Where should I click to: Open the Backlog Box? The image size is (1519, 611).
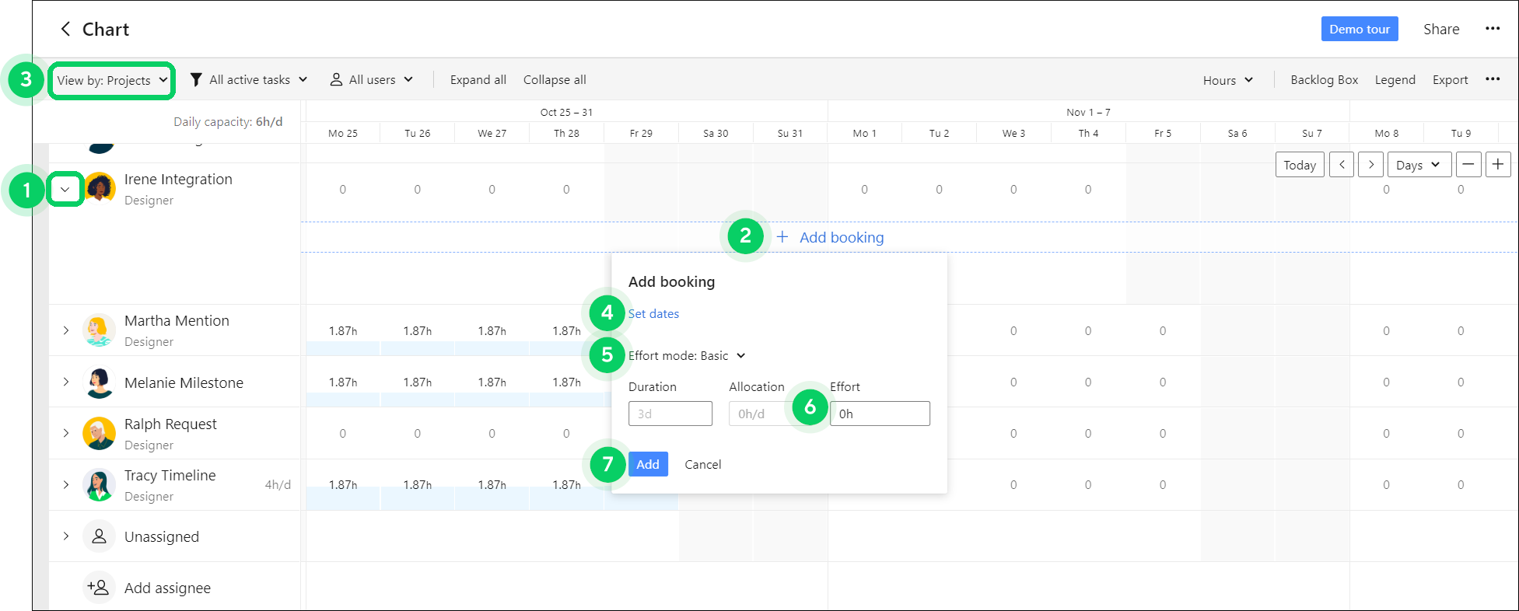coord(1324,80)
